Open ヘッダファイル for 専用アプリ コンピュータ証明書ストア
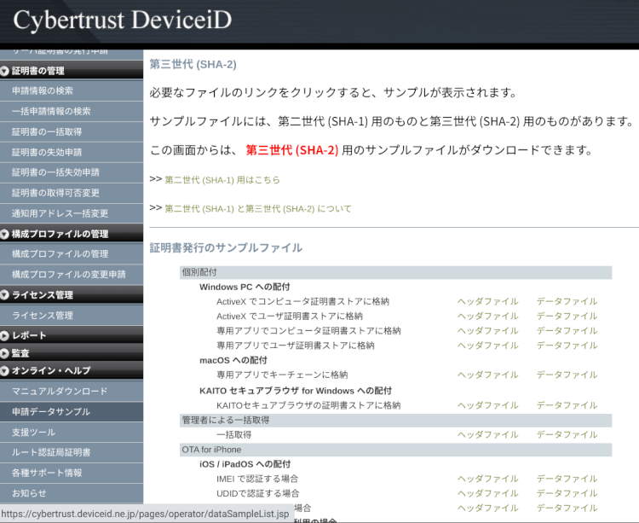This screenshot has width=639, height=523. (488, 331)
